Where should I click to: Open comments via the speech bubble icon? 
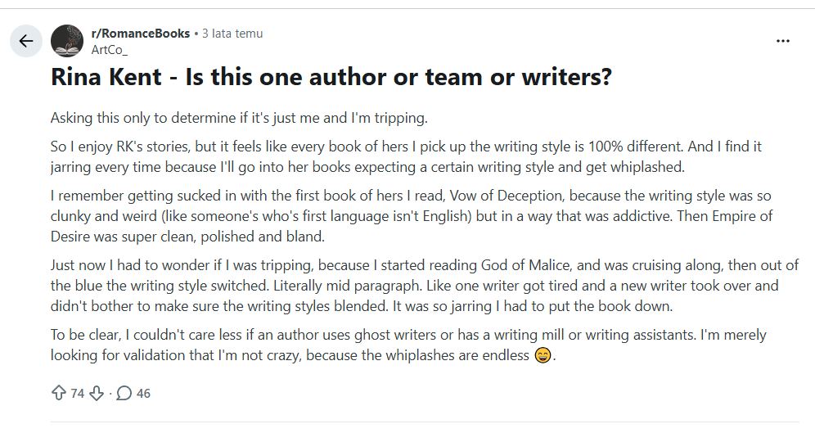(124, 394)
